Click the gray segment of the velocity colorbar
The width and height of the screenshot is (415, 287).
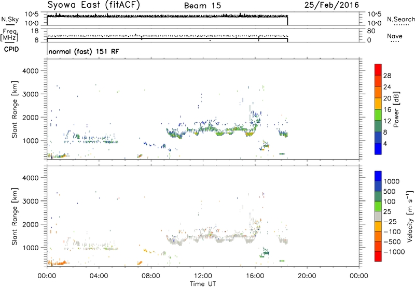pos(378,216)
